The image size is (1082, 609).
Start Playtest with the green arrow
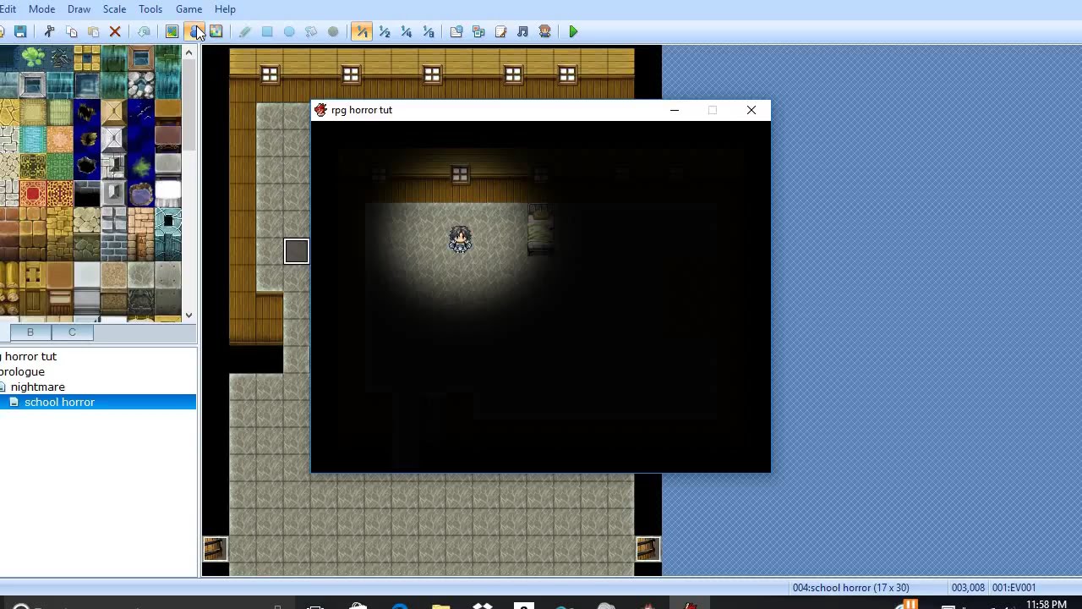(573, 32)
